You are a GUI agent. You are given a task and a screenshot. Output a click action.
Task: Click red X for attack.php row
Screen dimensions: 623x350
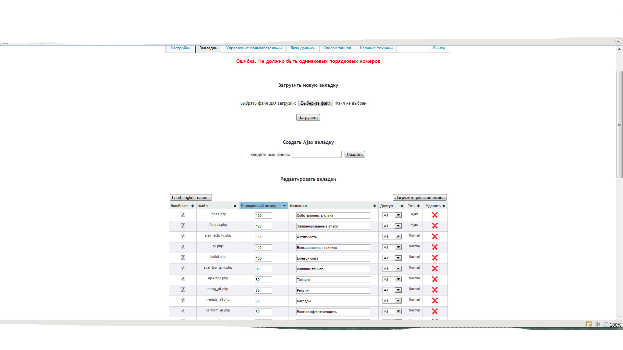point(435,226)
